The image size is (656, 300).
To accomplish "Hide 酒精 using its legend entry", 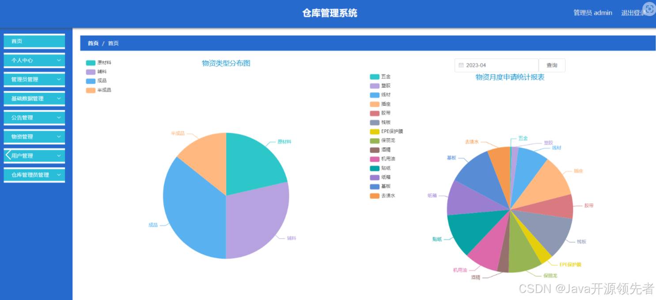I will coord(380,150).
